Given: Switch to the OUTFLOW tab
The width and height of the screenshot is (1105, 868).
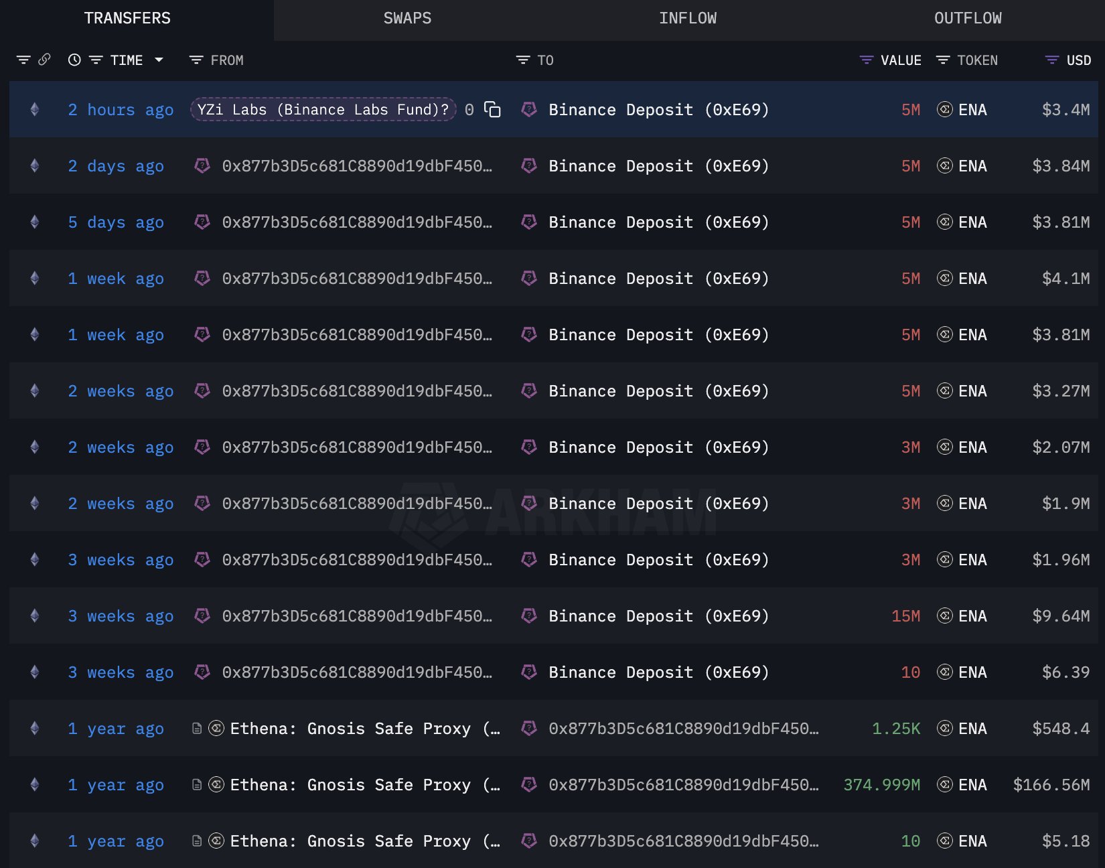Looking at the screenshot, I should [968, 19].
